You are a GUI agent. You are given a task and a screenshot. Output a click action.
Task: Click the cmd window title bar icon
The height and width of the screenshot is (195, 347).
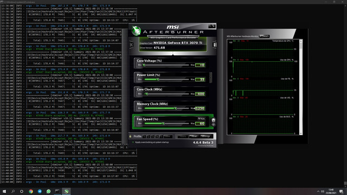pyautogui.click(x=2, y=2)
